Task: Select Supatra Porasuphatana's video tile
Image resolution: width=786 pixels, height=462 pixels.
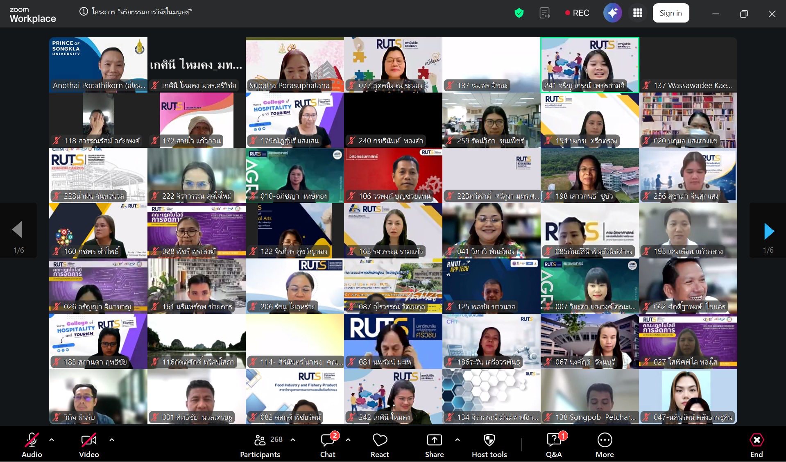Action: [294, 65]
